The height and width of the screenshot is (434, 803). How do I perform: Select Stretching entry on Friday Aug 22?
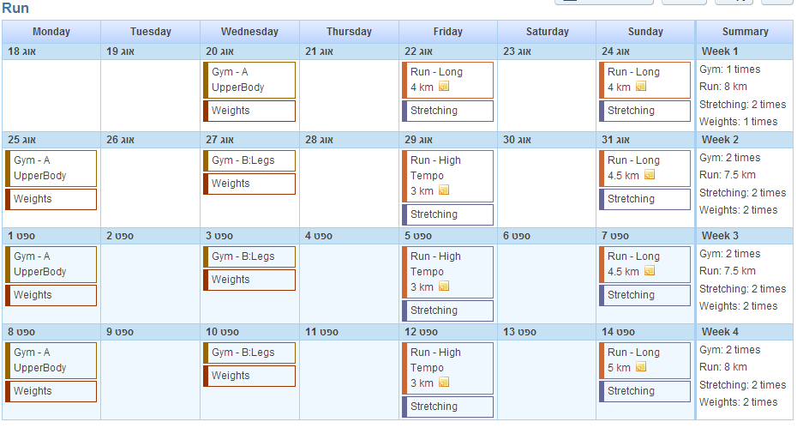[447, 111]
